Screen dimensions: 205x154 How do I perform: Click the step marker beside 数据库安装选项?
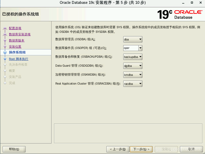[5, 34]
